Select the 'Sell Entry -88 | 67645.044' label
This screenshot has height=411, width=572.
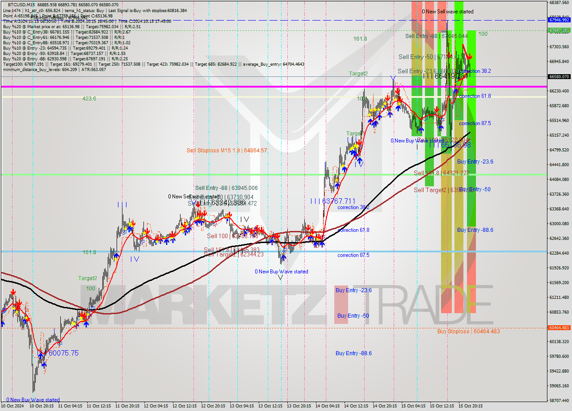436,36
